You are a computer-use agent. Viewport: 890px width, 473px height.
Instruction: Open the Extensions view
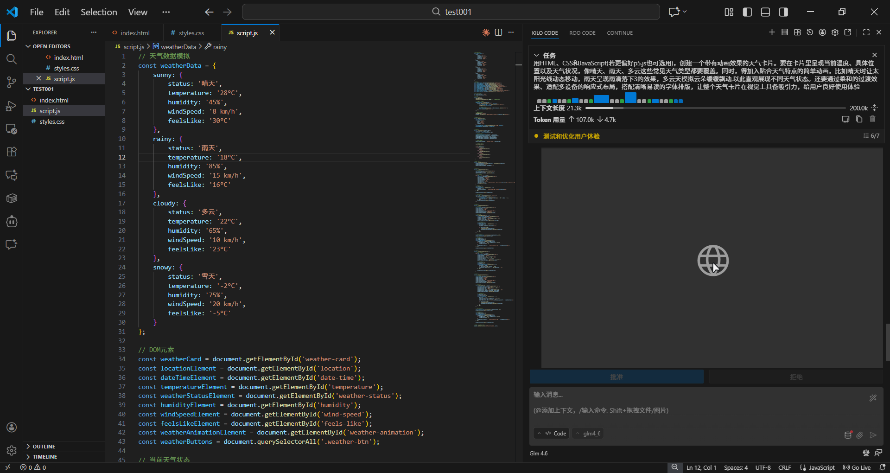point(12,152)
